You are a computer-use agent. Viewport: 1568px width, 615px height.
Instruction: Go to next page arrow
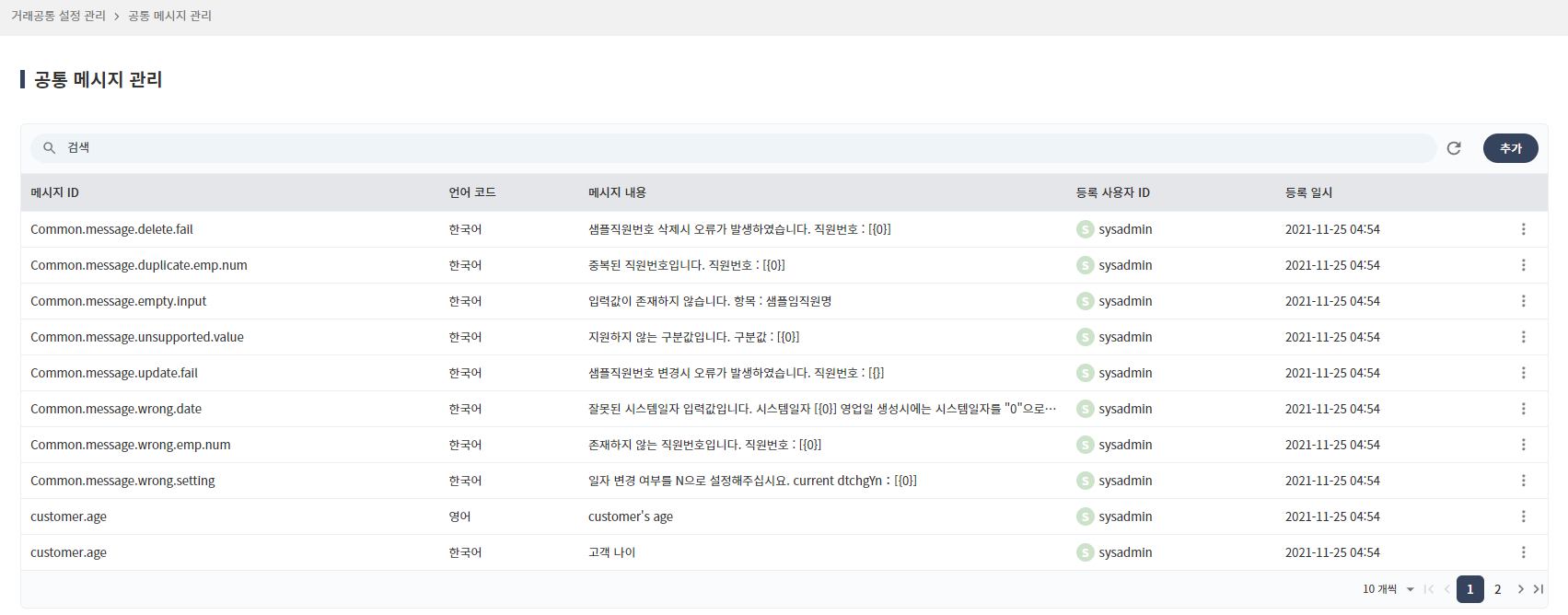click(1520, 589)
